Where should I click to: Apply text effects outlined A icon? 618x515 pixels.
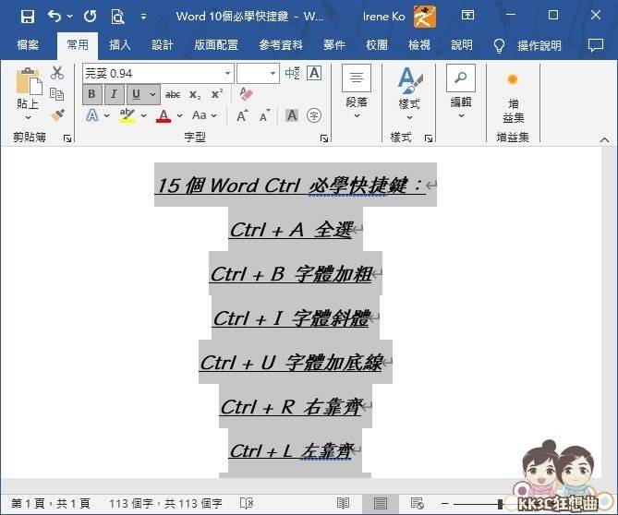(91, 115)
